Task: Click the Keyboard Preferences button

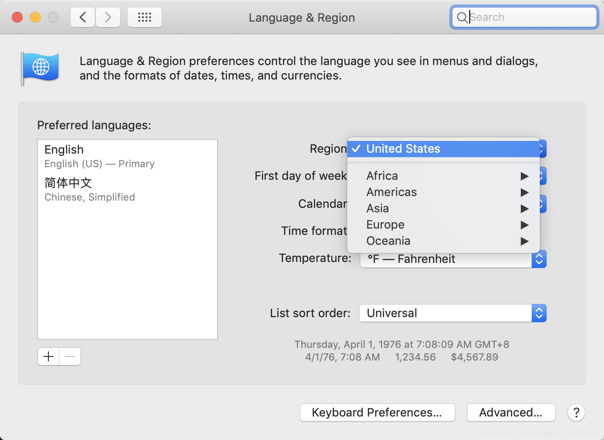Action: [377, 412]
